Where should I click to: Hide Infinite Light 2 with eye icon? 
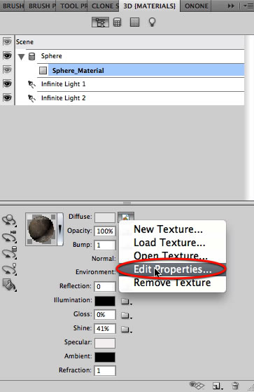pyautogui.click(x=7, y=97)
